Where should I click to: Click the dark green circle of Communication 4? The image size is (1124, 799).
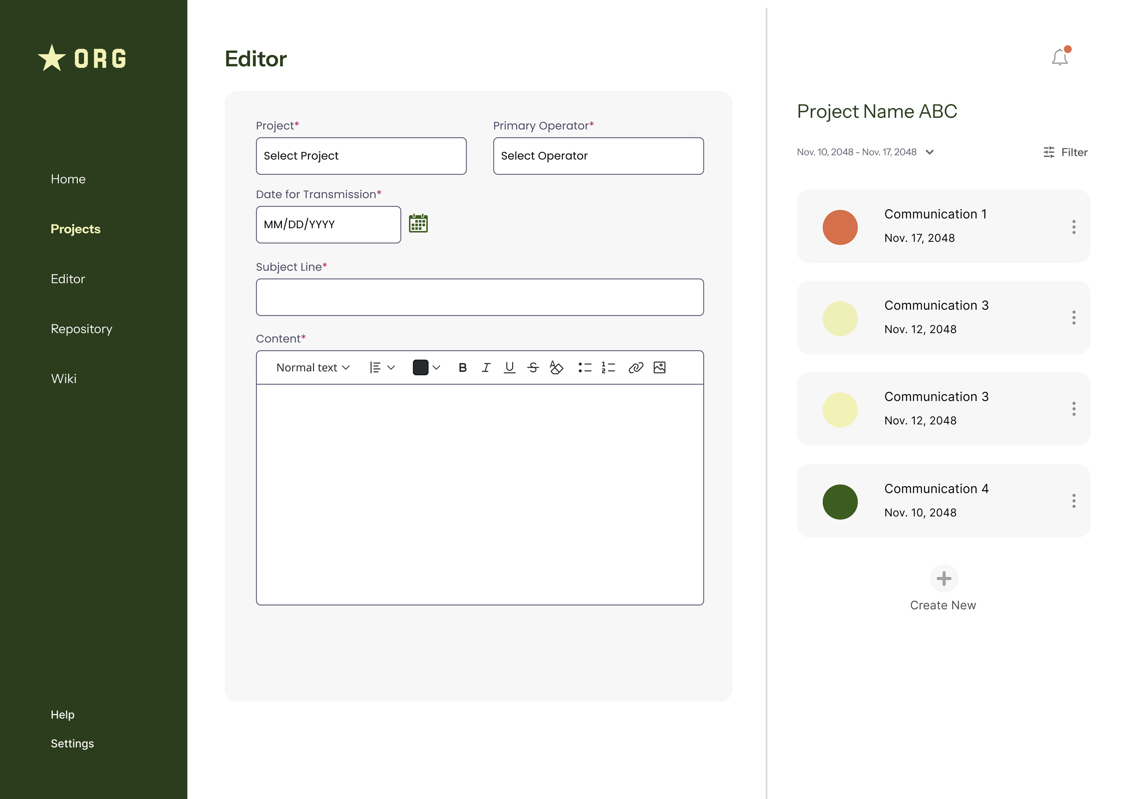coord(840,502)
